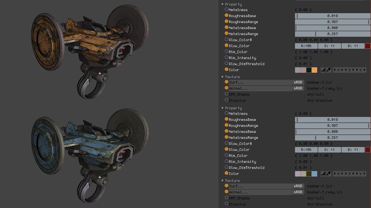Collapse the second Property section triangle
The image size is (371, 208).
coord(223,108)
